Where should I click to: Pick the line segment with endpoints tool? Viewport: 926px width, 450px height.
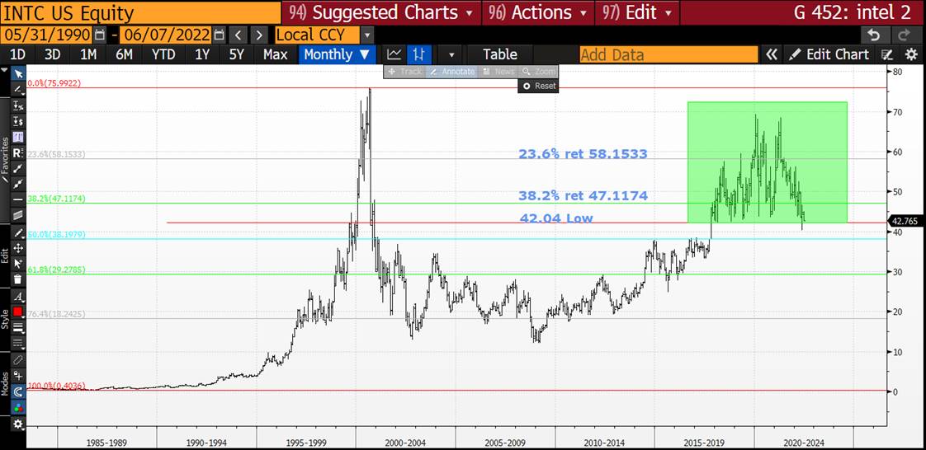click(18, 168)
